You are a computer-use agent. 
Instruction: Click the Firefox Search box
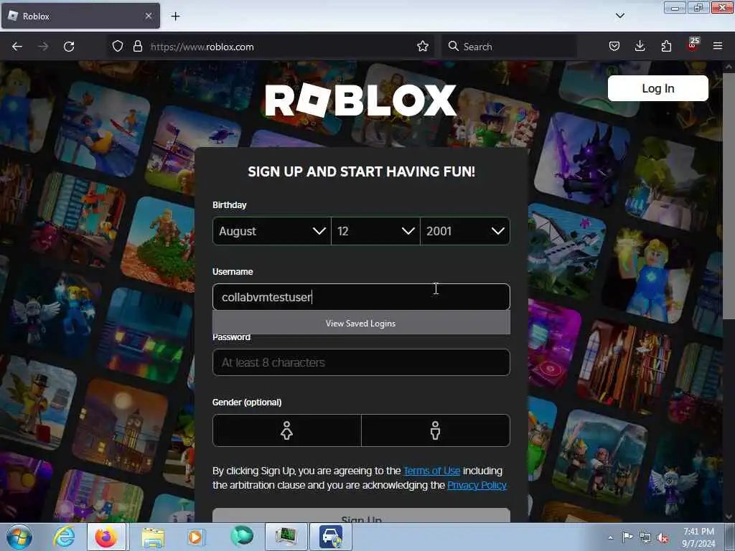coord(509,47)
